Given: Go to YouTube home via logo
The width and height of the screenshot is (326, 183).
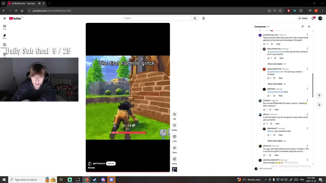Looking at the screenshot, I should [x=15, y=18].
